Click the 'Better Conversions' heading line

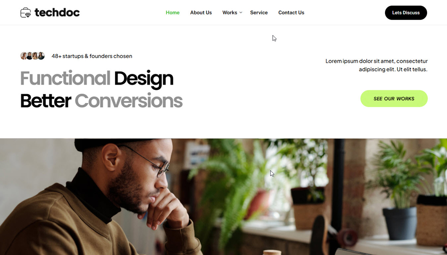tap(101, 101)
